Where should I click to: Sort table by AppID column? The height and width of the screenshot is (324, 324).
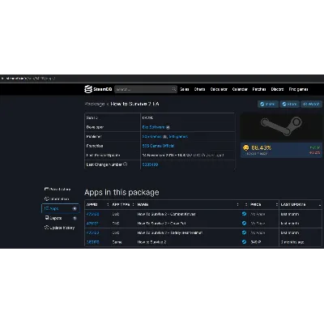(x=97, y=205)
